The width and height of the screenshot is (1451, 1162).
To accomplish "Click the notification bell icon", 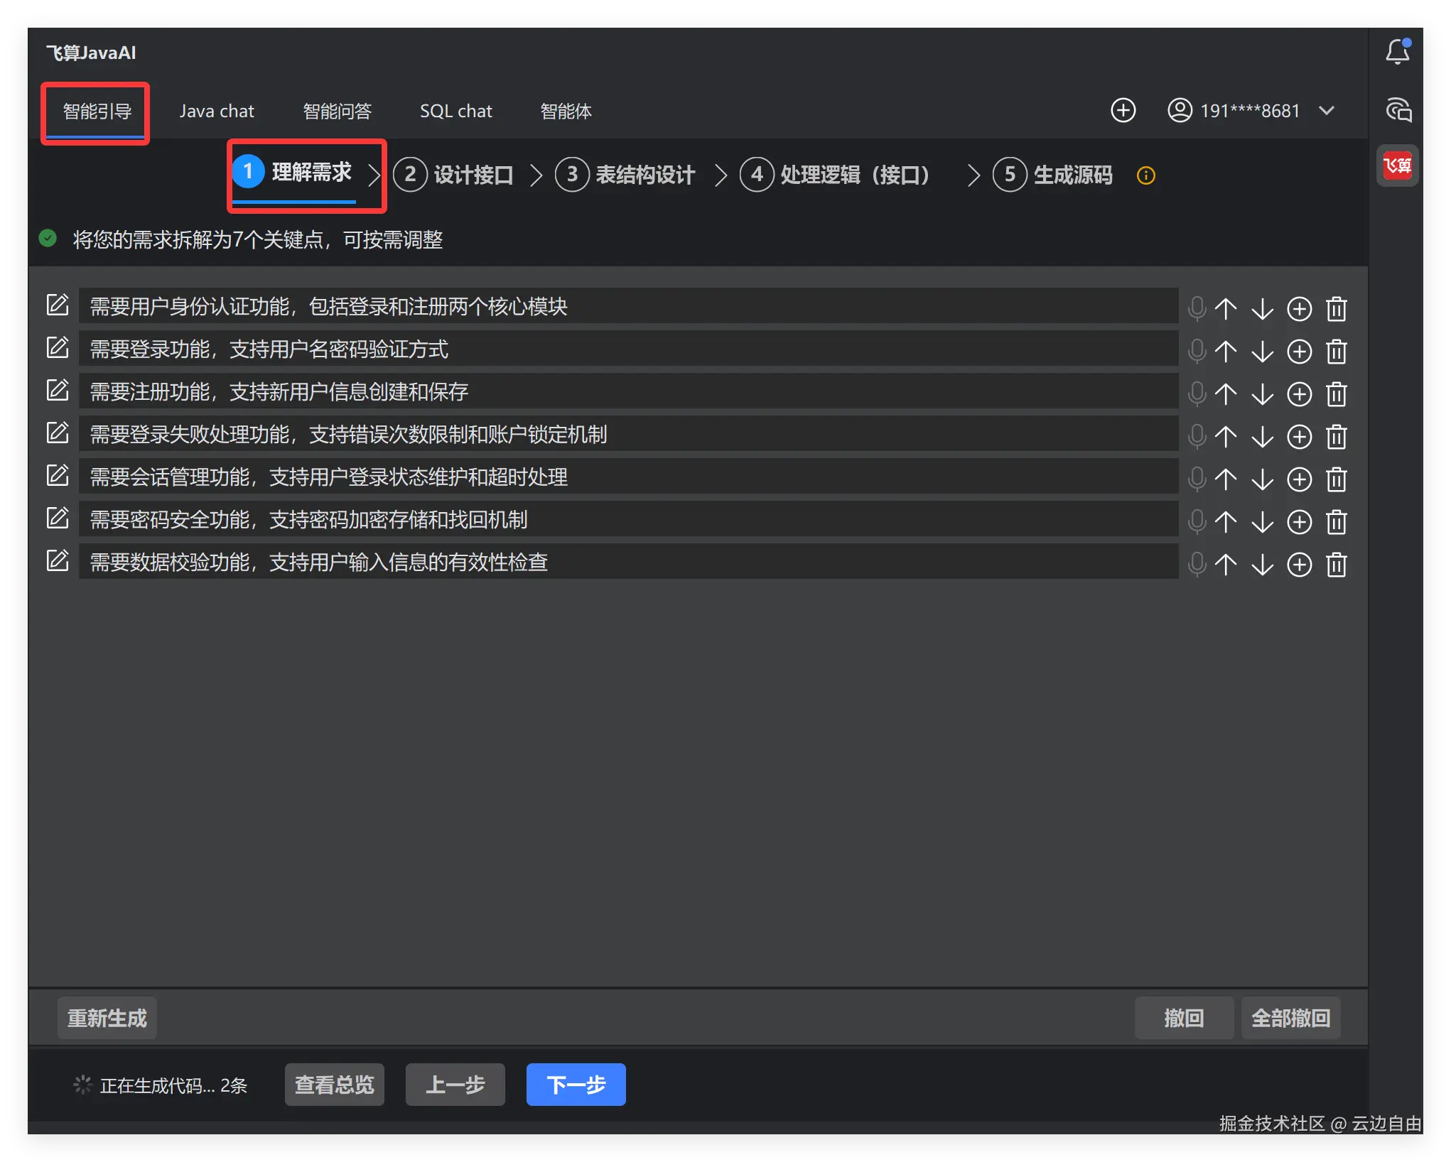I will pyautogui.click(x=1398, y=52).
